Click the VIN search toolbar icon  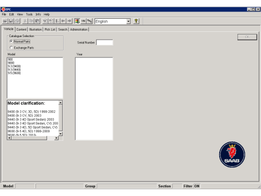coord(84,21)
